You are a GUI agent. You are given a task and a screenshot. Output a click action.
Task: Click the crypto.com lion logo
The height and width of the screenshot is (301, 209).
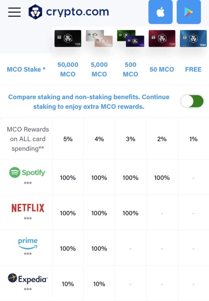35,12
